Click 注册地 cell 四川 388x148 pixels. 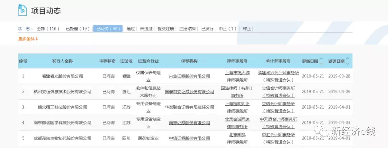point(126,138)
